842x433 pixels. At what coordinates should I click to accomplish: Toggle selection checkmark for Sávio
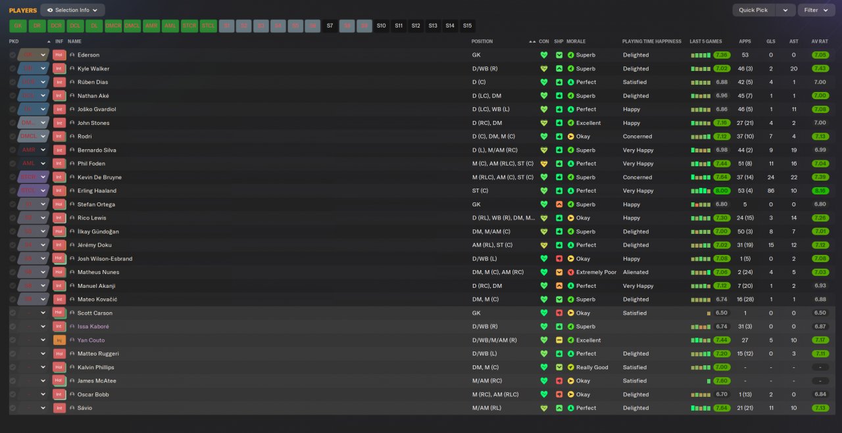tap(12, 408)
